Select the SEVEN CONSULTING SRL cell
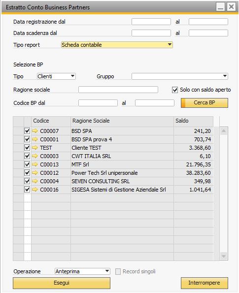Image resolution: width=239 pixels, height=293 pixels. [122, 181]
